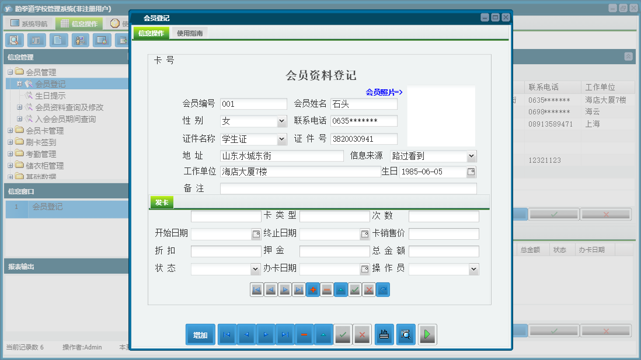Click the 会员照片 link
Screen dimensions: 641x360
382,92
